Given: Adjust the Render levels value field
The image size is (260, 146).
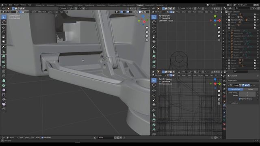Looking at the screenshot, I should tap(247, 96).
